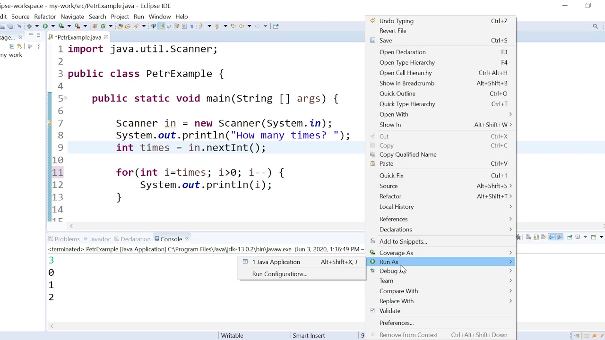605x340 pixels.
Task: Open dropdown arrow next to Run icon
Action: tap(53, 26)
